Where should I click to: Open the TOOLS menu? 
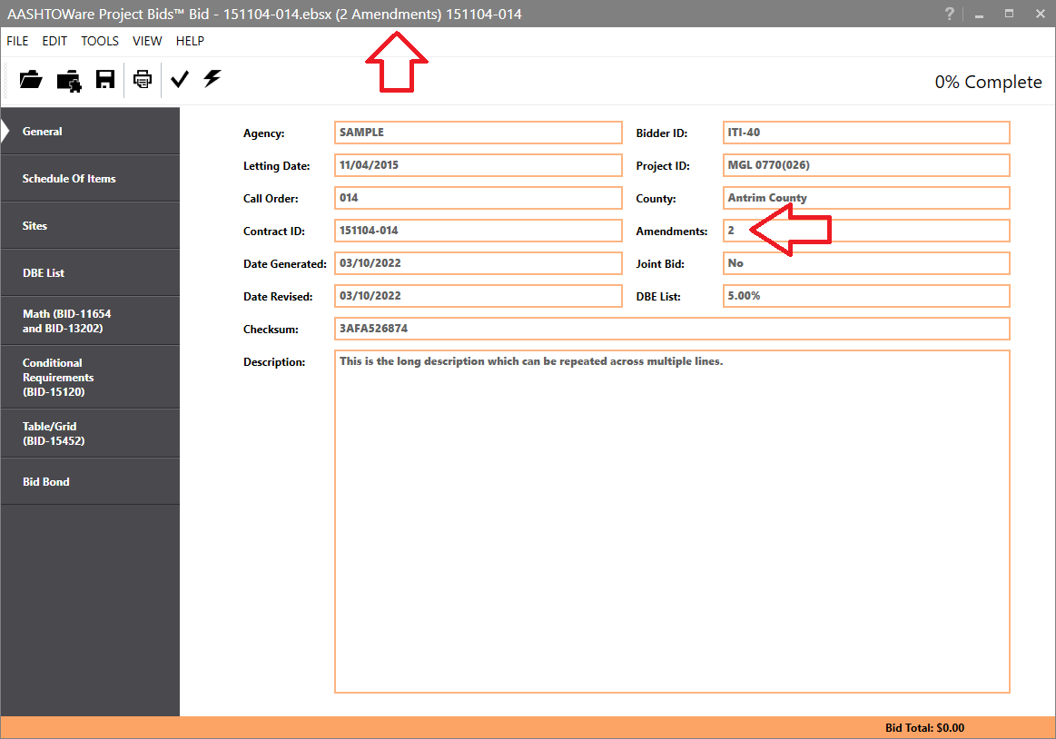(99, 41)
